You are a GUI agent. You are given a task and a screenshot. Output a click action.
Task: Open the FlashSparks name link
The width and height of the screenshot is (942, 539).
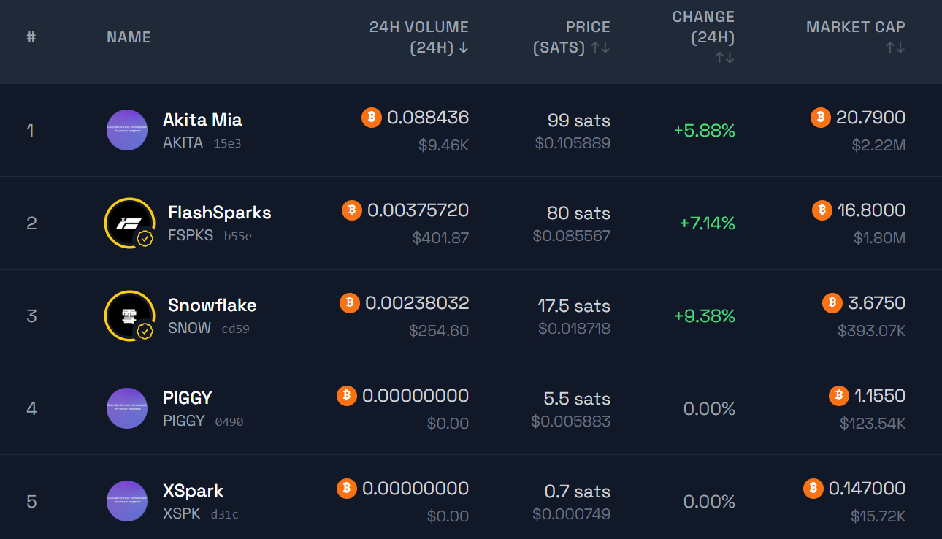[x=220, y=213]
